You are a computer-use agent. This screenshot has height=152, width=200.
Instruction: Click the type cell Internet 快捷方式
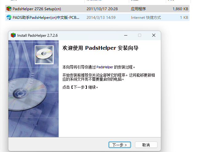click(146, 18)
